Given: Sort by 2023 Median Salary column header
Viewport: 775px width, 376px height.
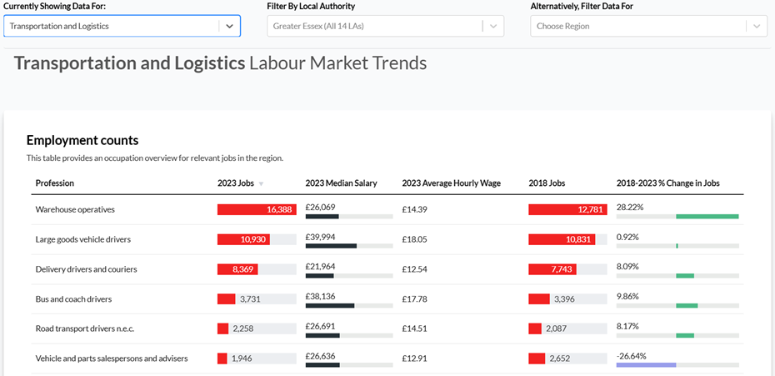Looking at the screenshot, I should [341, 183].
